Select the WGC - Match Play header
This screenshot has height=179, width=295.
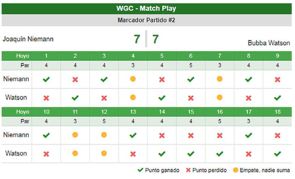[x=146, y=9]
